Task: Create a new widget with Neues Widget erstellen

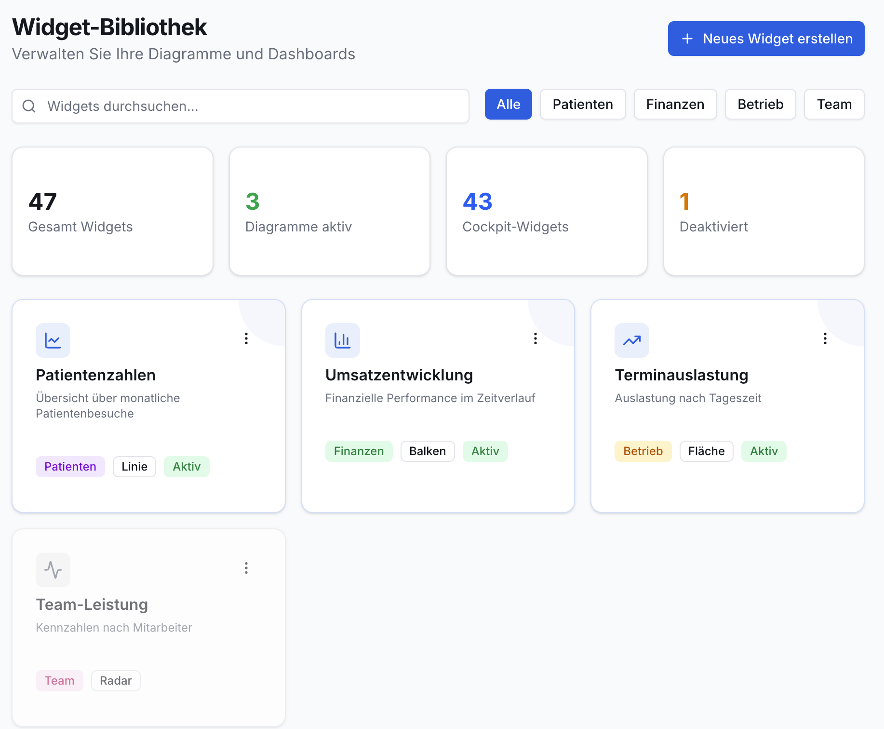Action: tap(766, 39)
